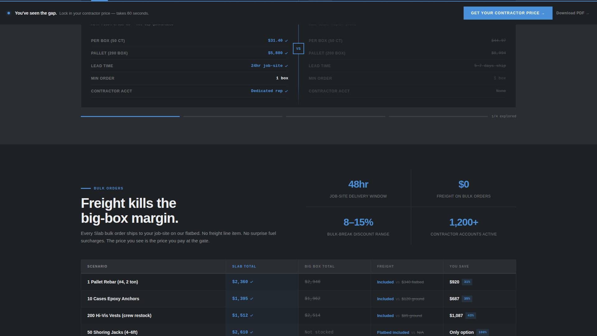
Task: Toggle the 43% savings badge
Action: [470, 315]
